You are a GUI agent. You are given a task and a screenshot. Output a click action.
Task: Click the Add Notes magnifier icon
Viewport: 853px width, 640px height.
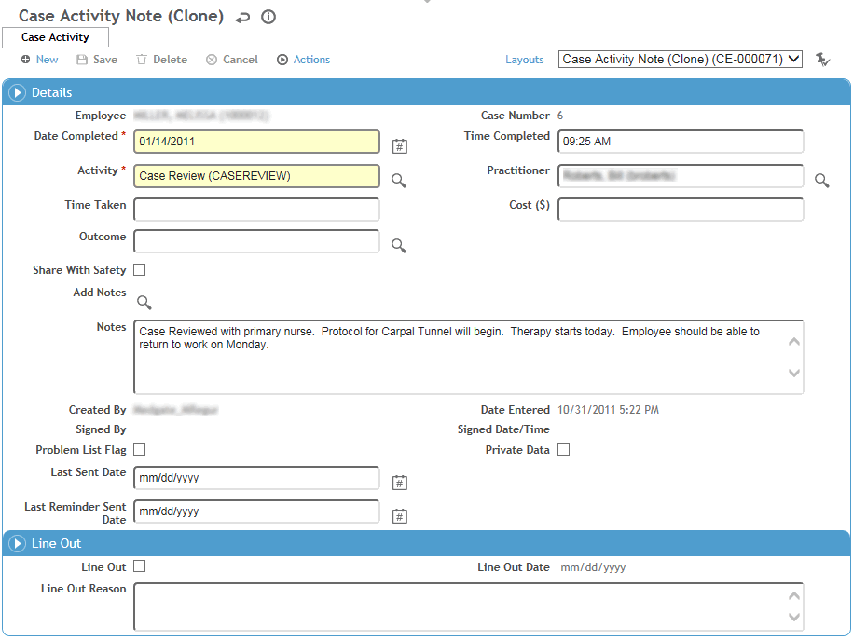pos(144,302)
